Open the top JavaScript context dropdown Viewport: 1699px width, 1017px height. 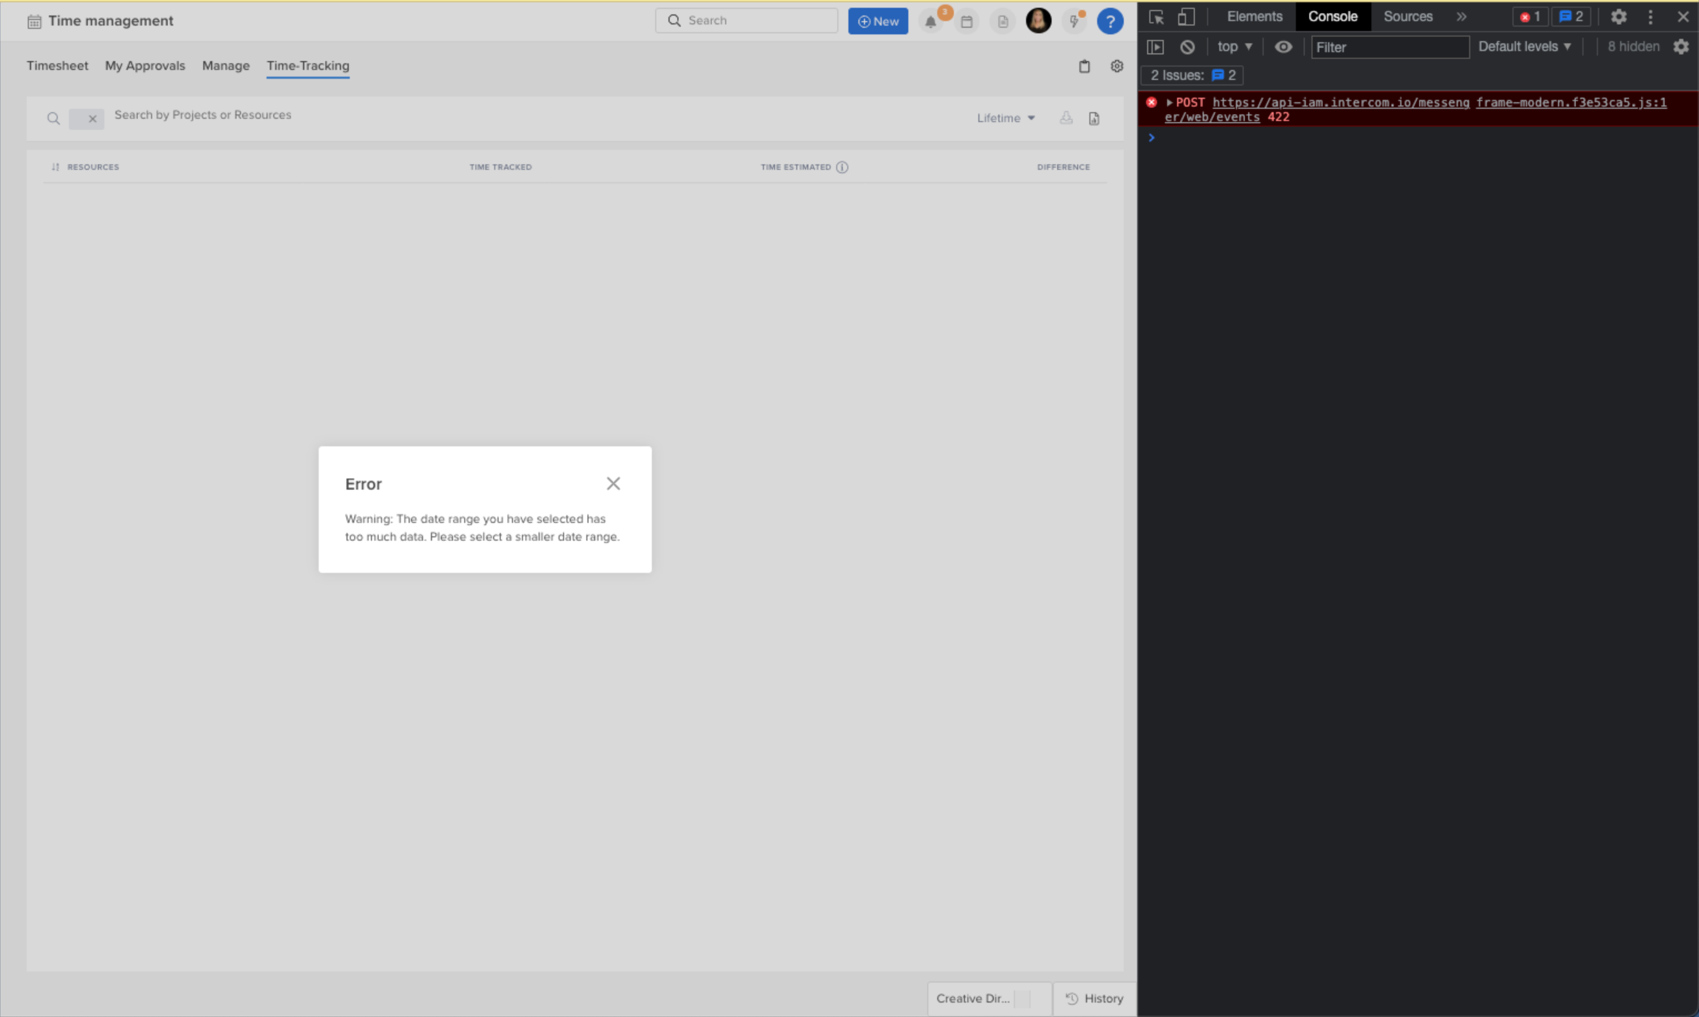click(x=1234, y=47)
